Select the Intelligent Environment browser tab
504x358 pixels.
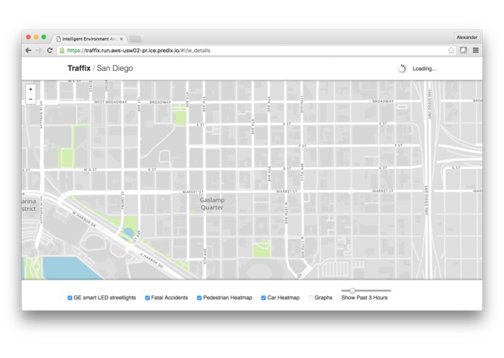click(x=89, y=39)
